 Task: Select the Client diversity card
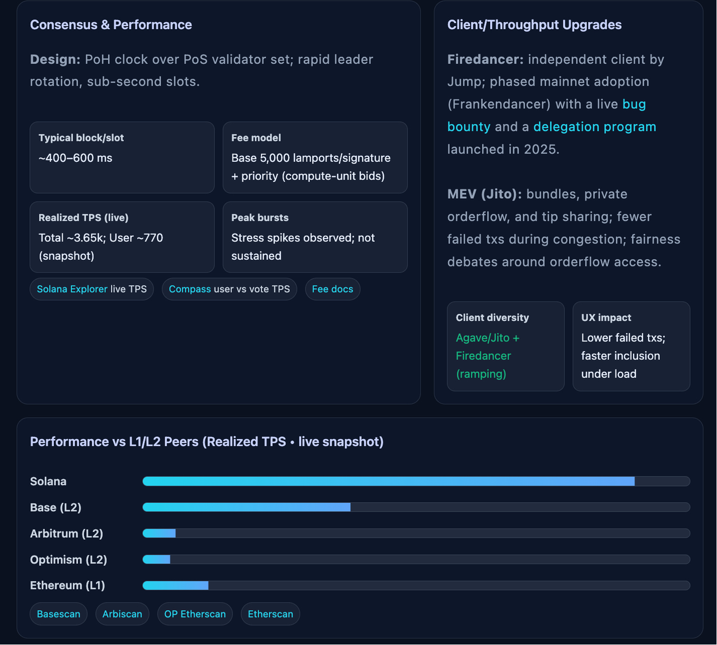pos(506,346)
